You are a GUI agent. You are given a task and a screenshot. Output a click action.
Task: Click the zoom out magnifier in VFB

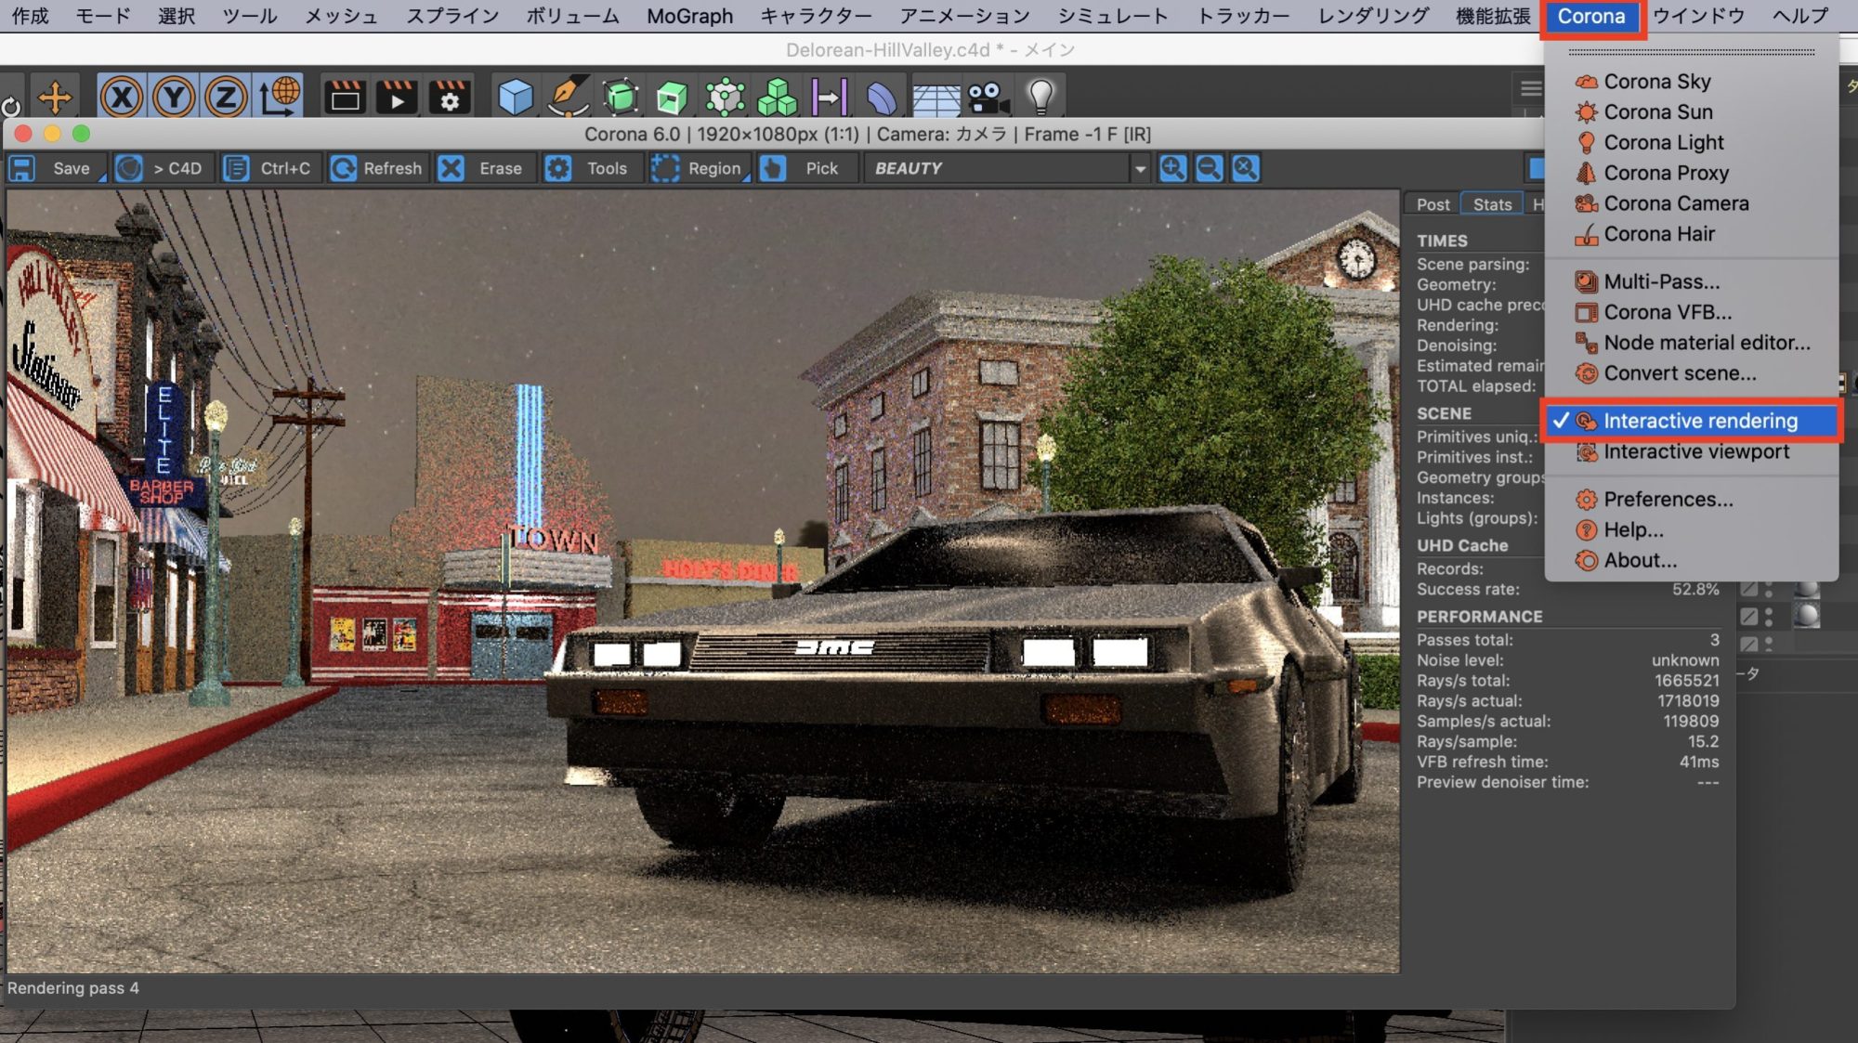click(1209, 168)
